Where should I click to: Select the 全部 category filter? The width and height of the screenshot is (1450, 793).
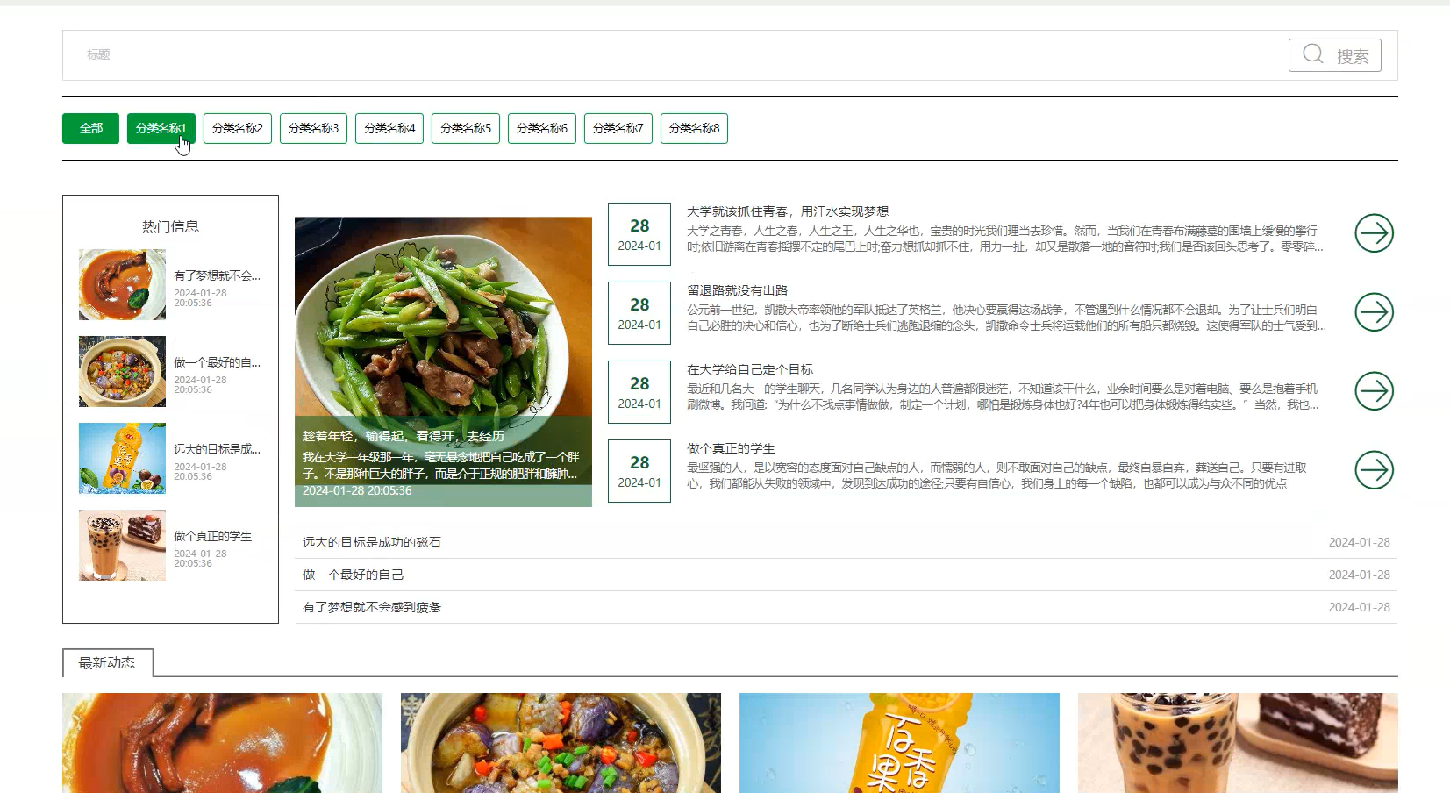pos(90,128)
